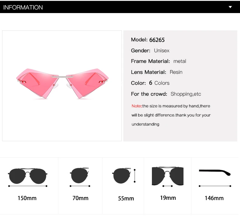Click the Shopping,etc crowd text
240x218 pixels.
click(x=186, y=94)
